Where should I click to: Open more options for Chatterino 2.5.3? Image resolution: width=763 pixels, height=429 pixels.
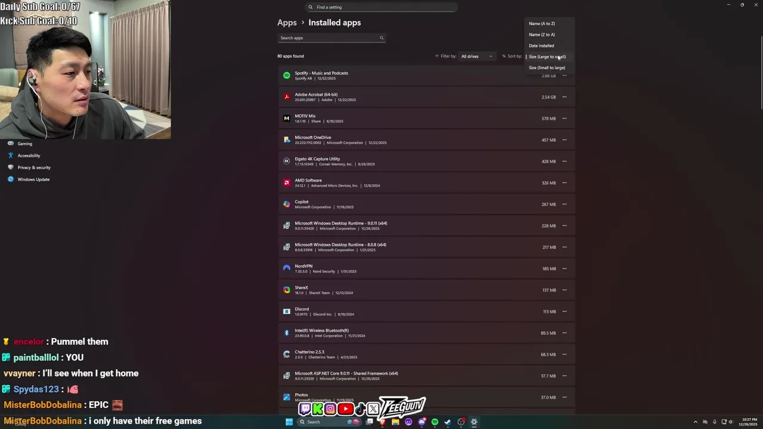click(x=565, y=355)
